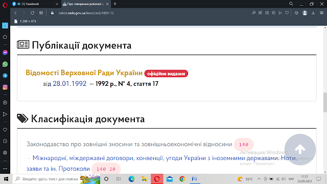Click the page vertical scrollbar thumb
Viewport: 327px width, 184px height.
[325, 102]
